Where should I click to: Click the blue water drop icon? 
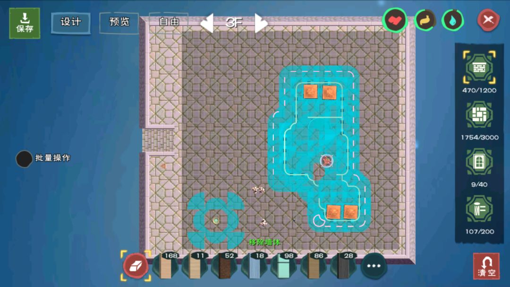pyautogui.click(x=453, y=20)
